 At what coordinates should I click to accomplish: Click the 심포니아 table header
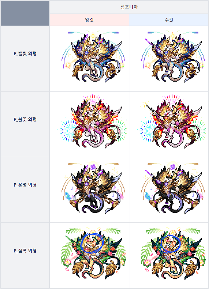(x=129, y=7)
